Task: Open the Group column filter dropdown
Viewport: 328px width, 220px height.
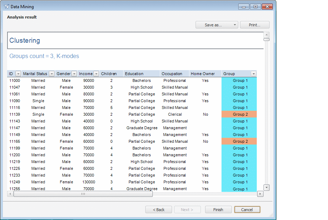Action: tap(253, 74)
